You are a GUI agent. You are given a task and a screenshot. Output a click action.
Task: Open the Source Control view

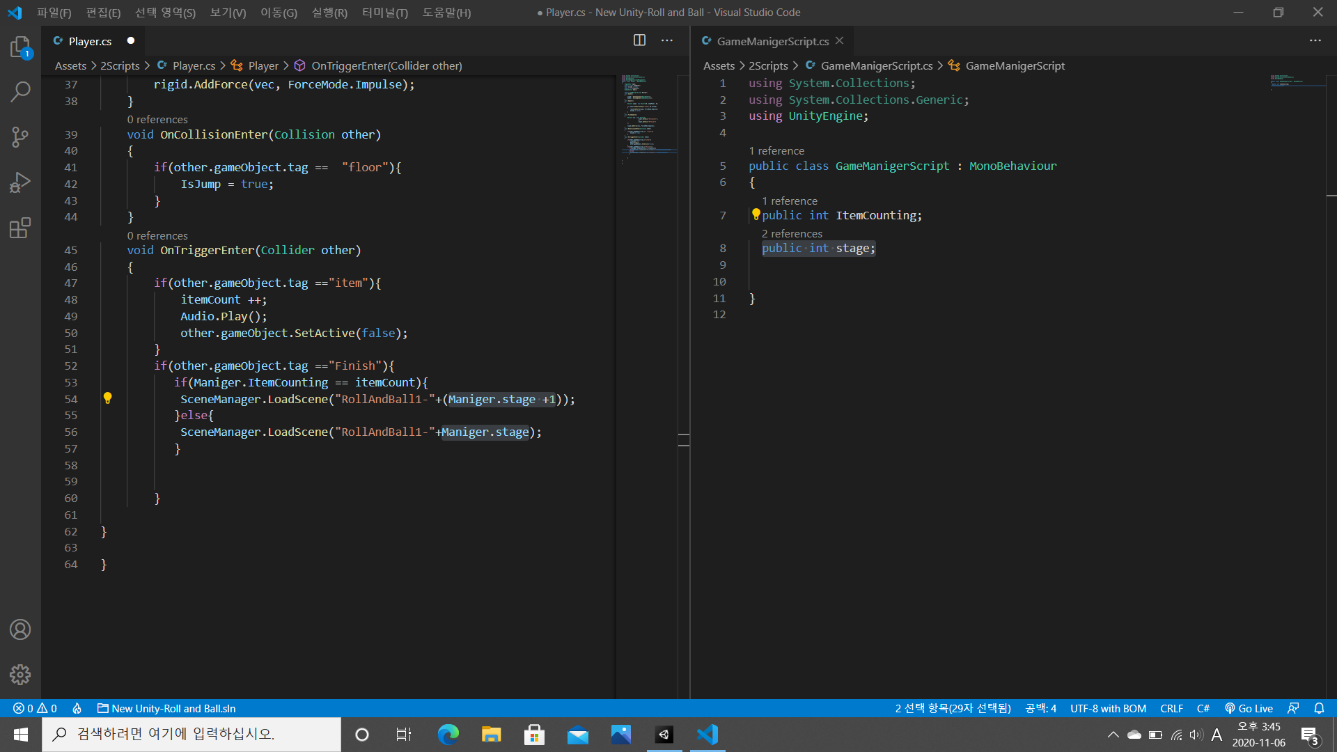click(x=20, y=136)
